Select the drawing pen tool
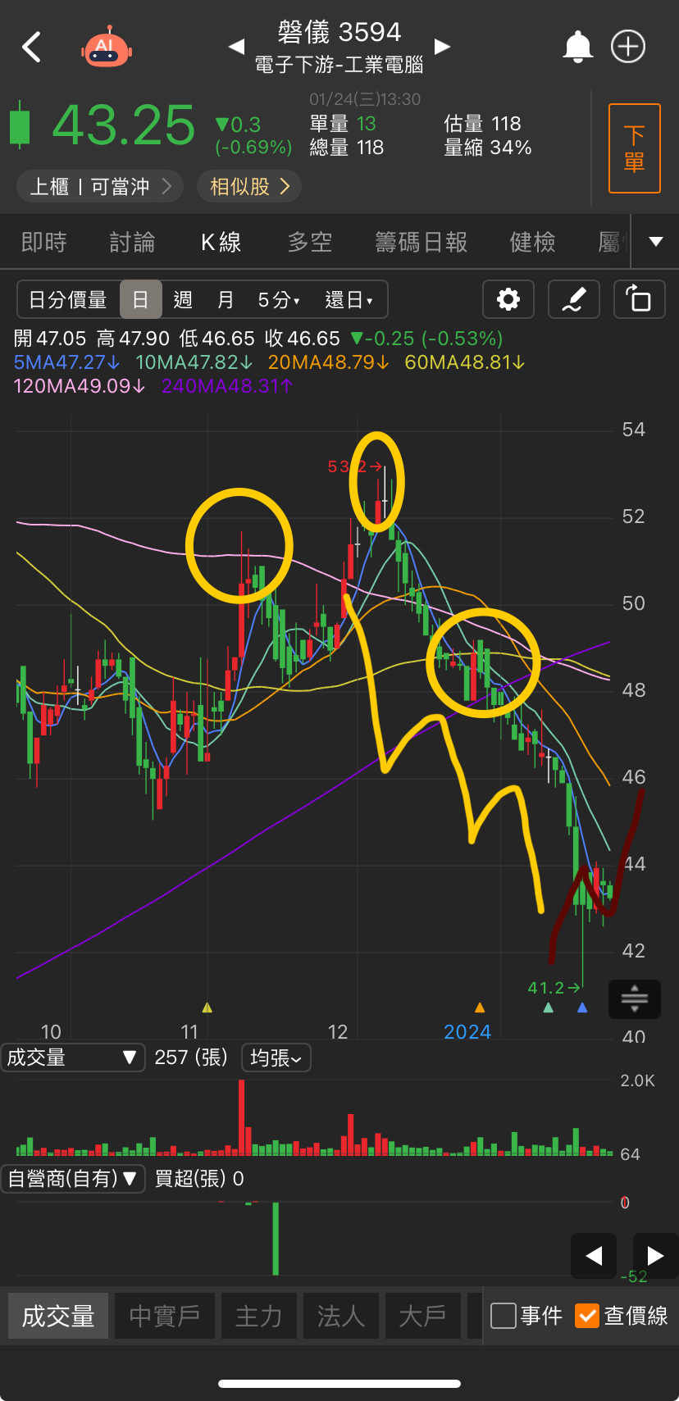 click(x=574, y=299)
